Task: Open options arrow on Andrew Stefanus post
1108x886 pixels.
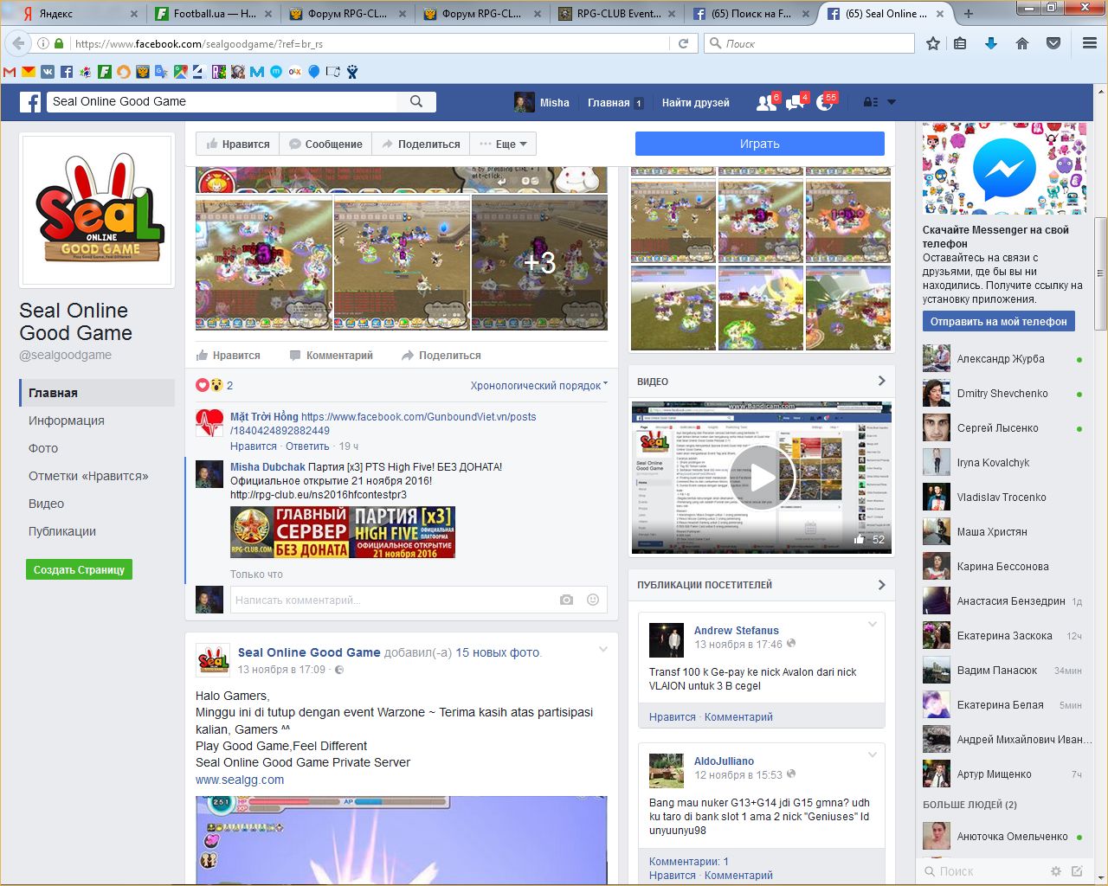Action: (x=873, y=625)
